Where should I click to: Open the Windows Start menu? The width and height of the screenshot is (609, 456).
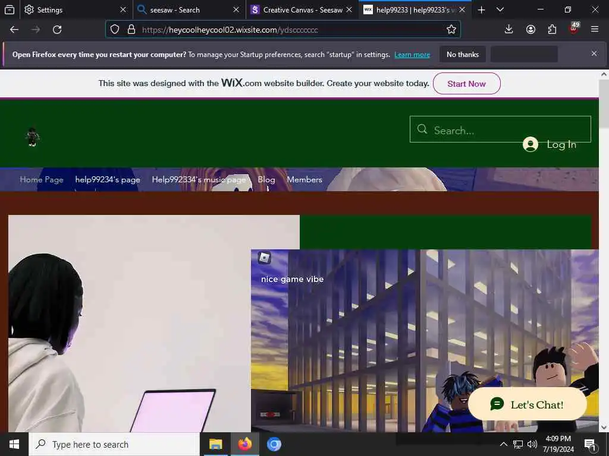[x=14, y=444]
